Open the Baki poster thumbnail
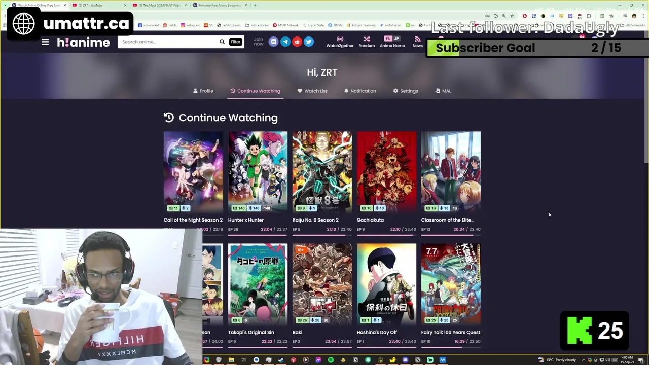This screenshot has width=649, height=365. 322,284
